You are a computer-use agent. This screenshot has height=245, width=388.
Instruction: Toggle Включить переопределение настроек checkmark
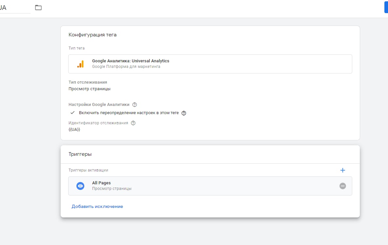[x=72, y=112]
